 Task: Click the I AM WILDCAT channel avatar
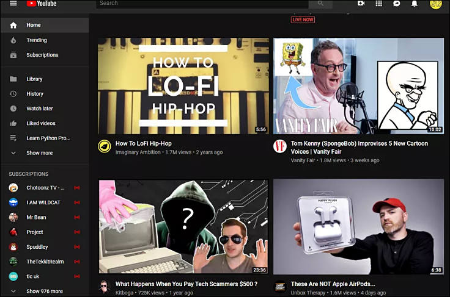[x=13, y=202]
